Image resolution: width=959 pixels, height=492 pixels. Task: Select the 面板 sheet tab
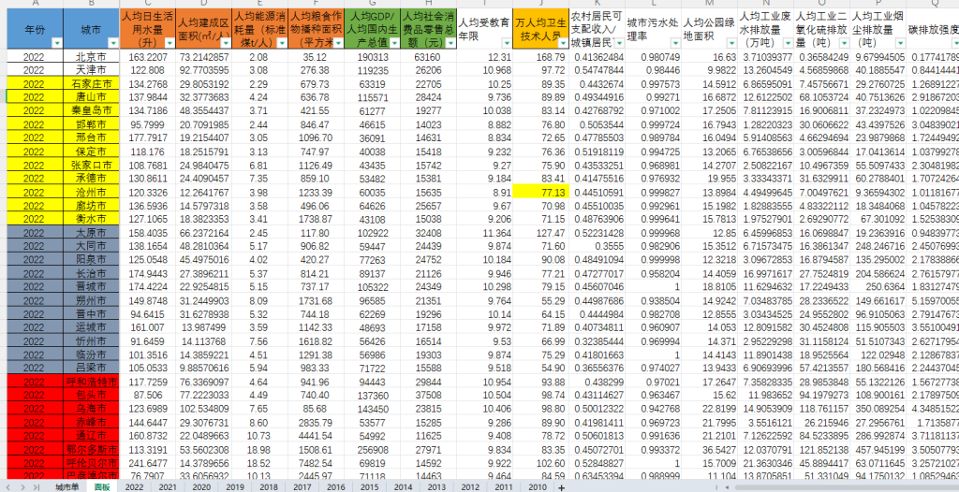point(102,487)
